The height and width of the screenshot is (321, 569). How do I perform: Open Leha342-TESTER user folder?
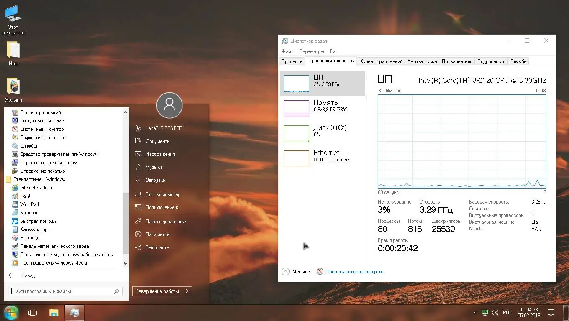pyautogui.click(x=164, y=128)
